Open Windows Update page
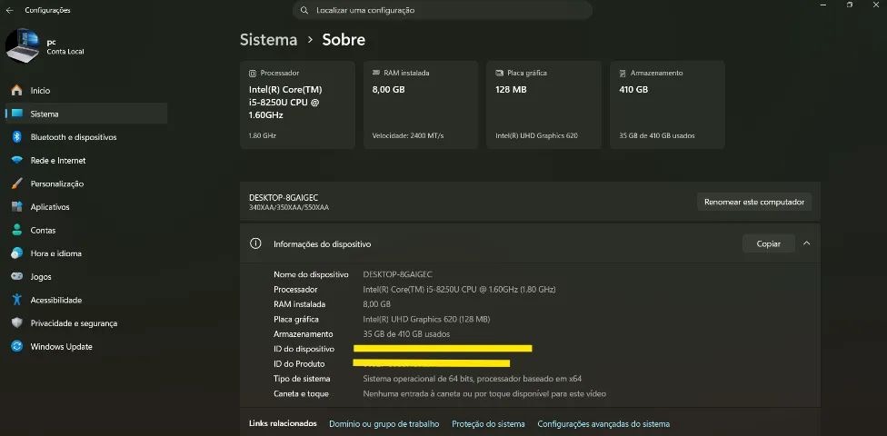Image resolution: width=887 pixels, height=436 pixels. coord(86,347)
